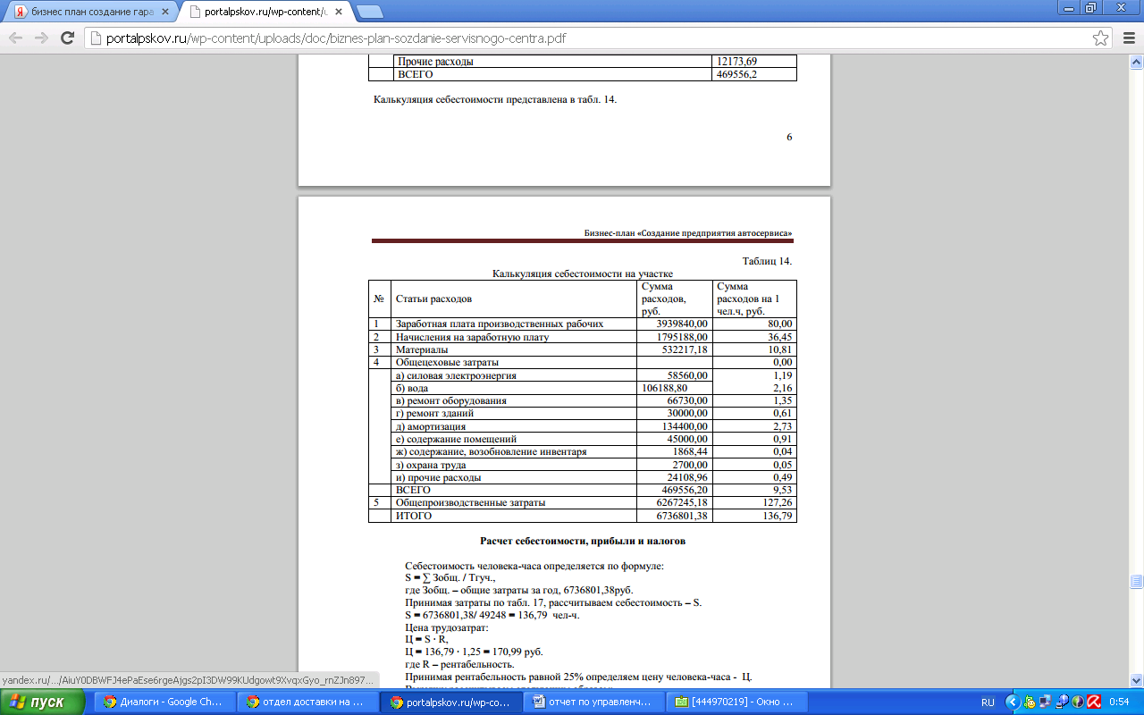
Task: Switch to 'Диалоги - Google Ch...' taskbar window
Action: 164,702
